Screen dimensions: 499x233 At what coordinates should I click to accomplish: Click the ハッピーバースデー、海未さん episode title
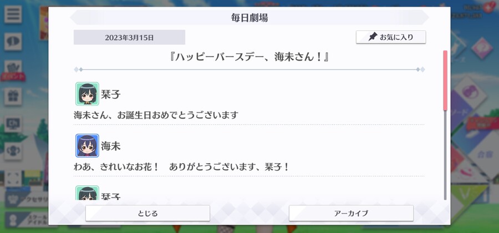(x=249, y=58)
